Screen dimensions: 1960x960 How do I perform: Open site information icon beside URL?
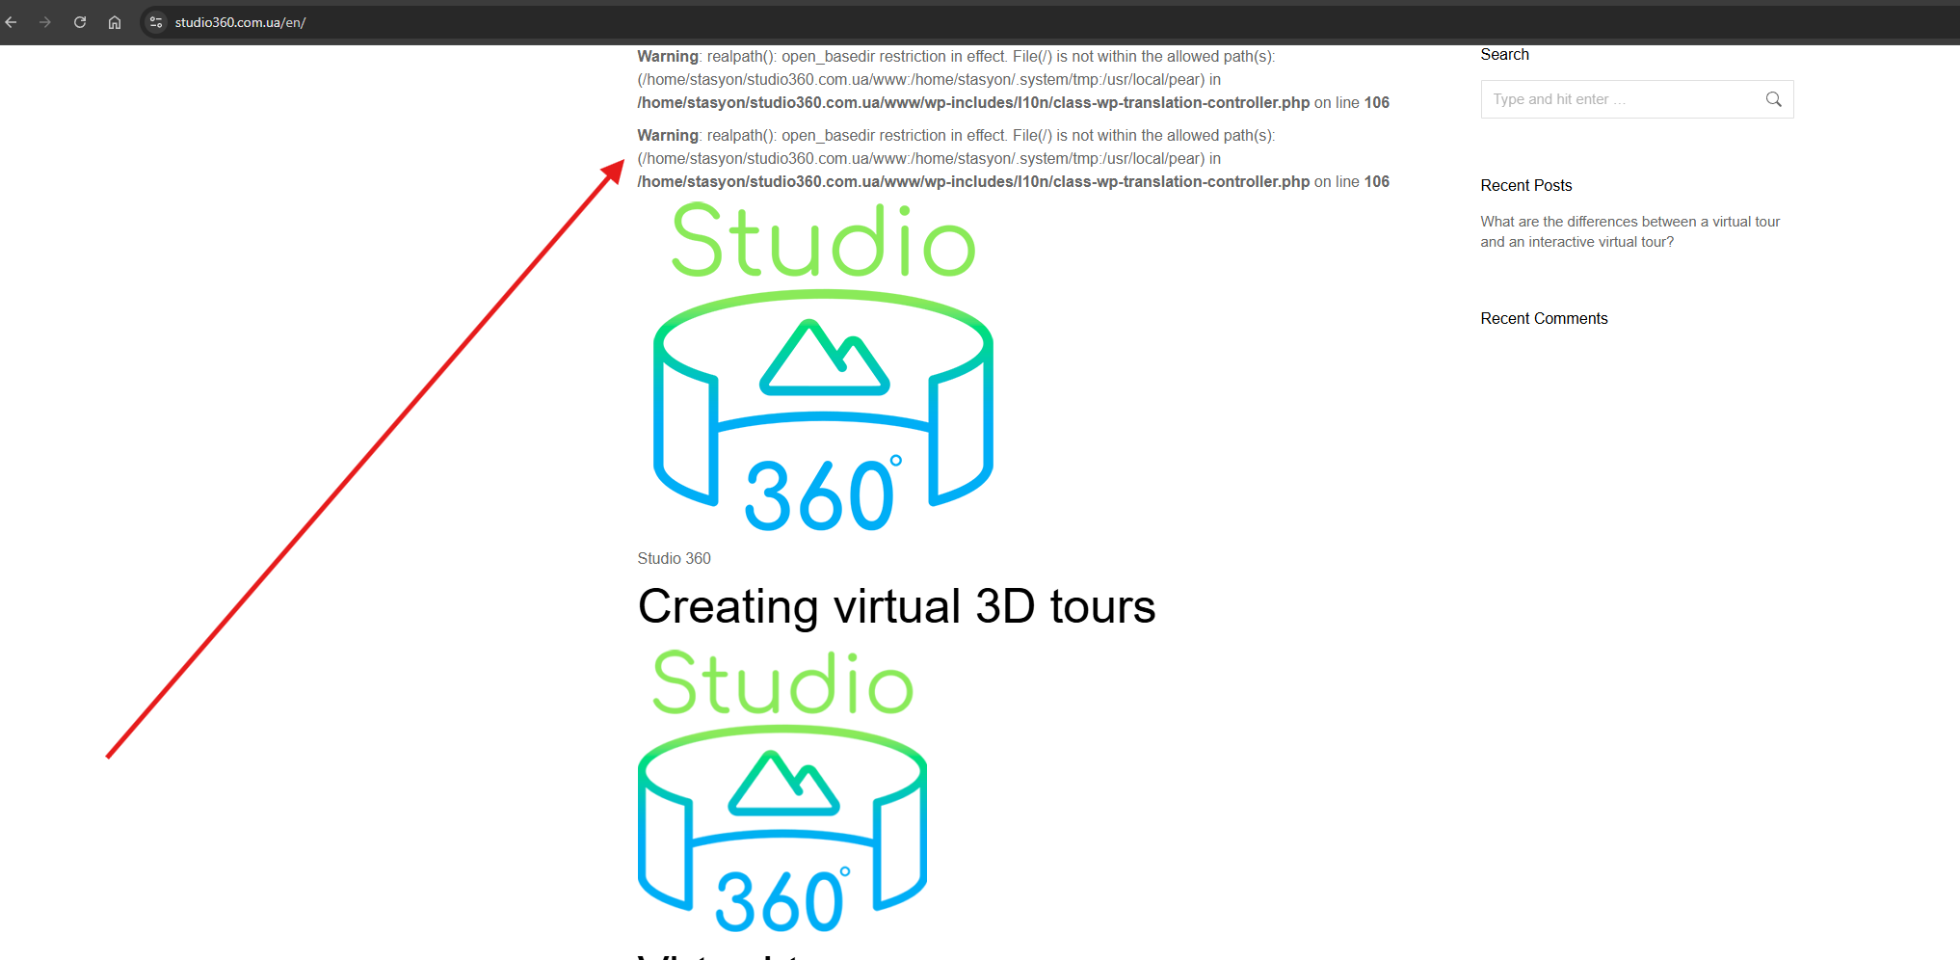pyautogui.click(x=156, y=22)
